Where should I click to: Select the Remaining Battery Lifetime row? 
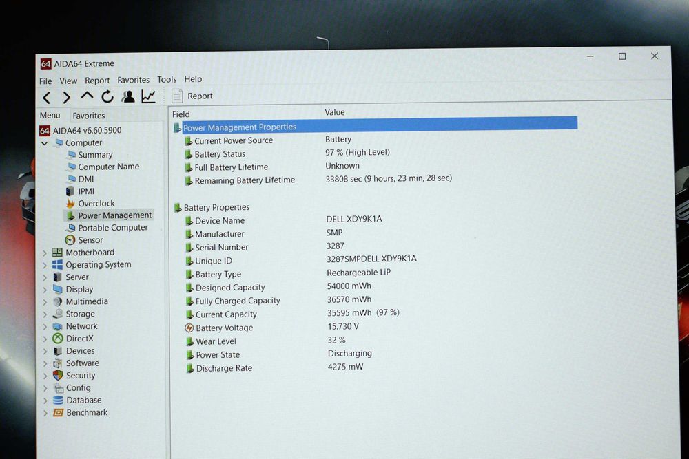pos(318,180)
